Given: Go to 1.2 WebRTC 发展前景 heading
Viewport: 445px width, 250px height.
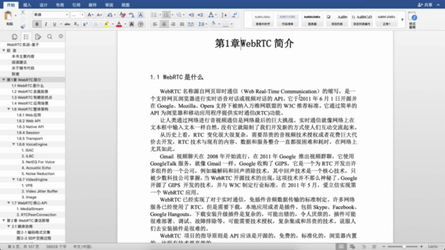Looking at the screenshot, I should pos(30,92).
